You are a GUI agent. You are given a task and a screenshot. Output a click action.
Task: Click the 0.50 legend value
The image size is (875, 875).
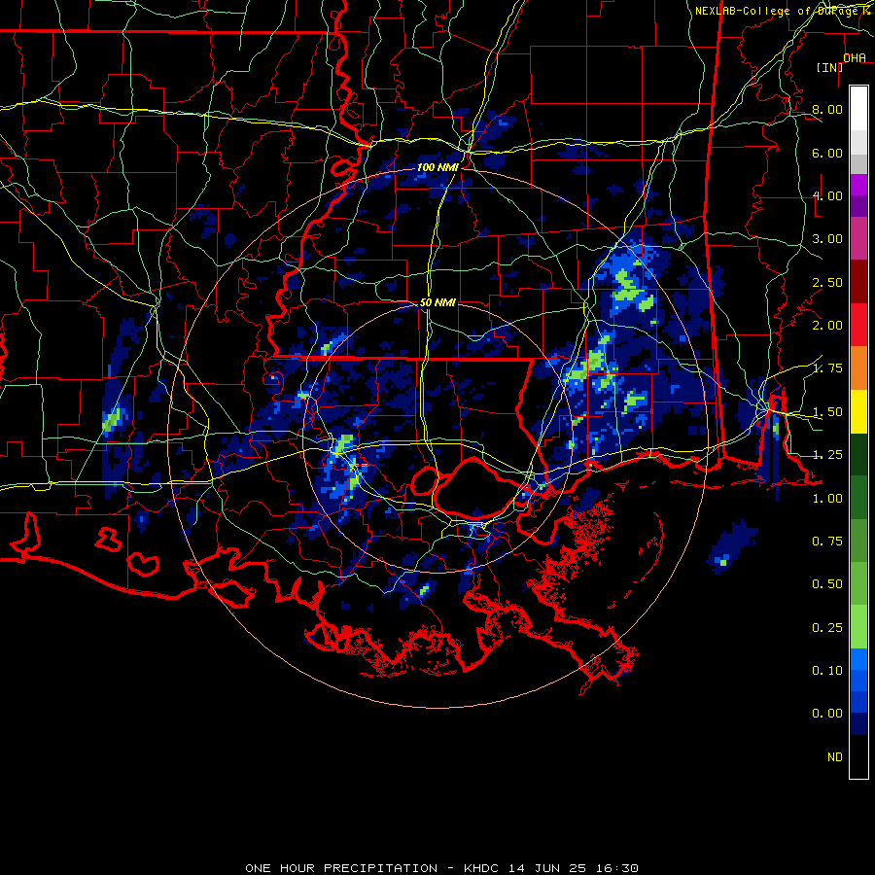click(827, 584)
